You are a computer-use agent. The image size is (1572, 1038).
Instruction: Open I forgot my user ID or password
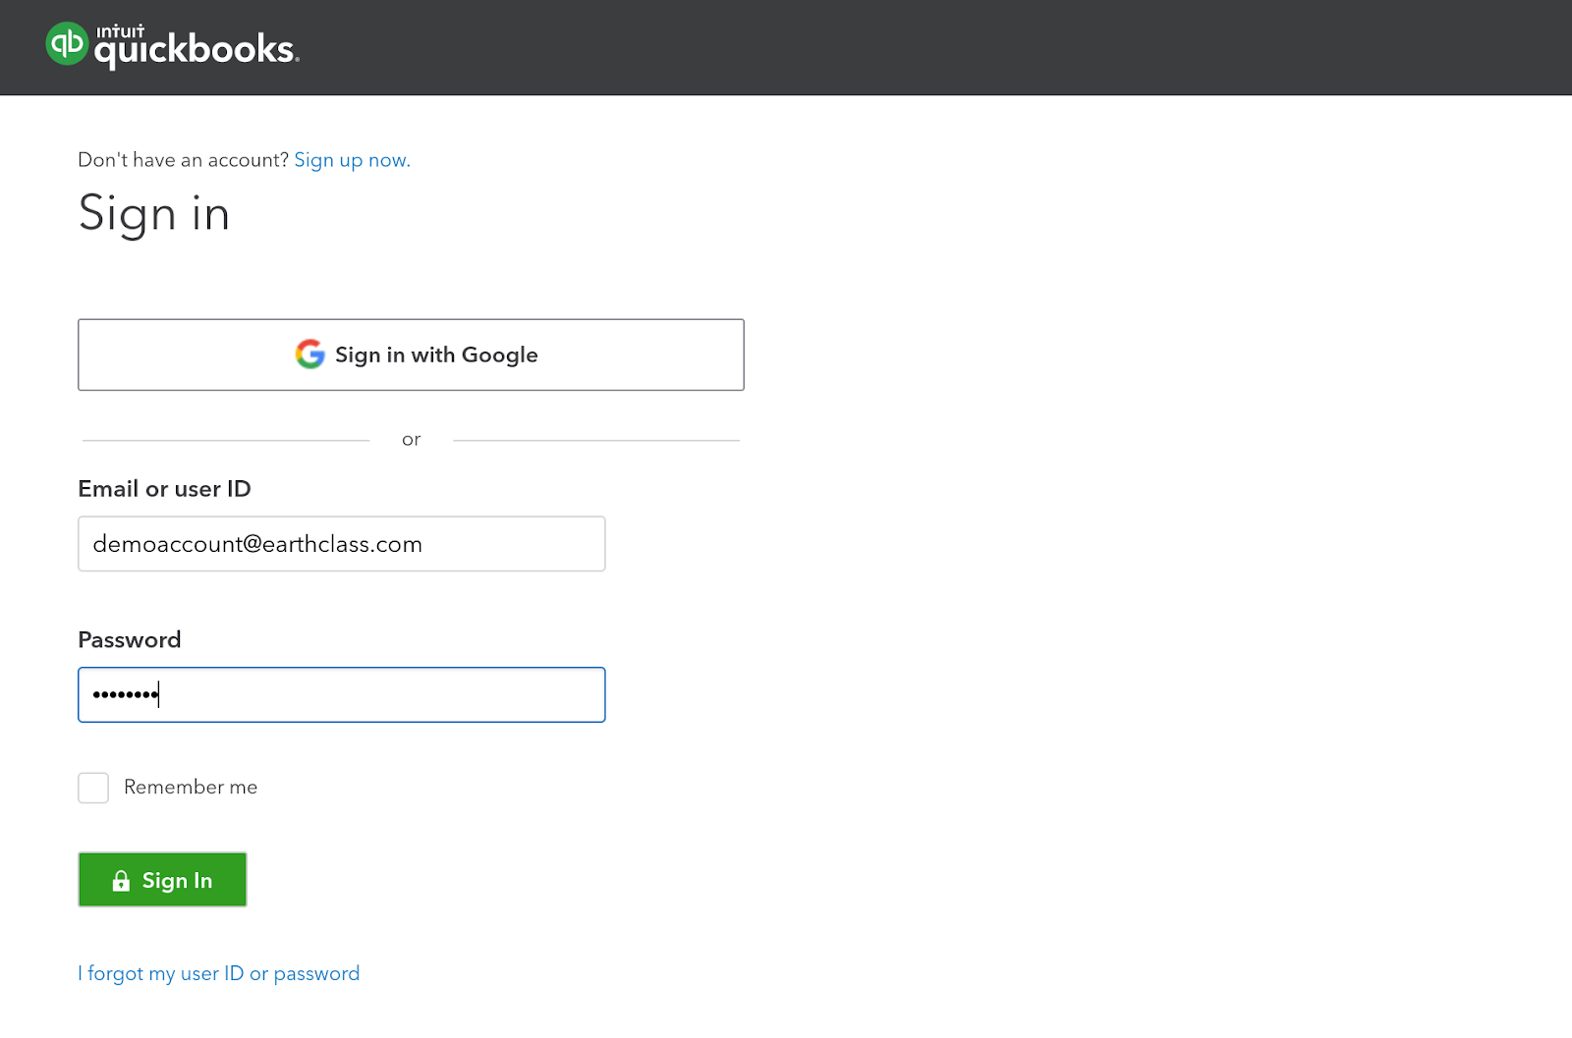(219, 973)
